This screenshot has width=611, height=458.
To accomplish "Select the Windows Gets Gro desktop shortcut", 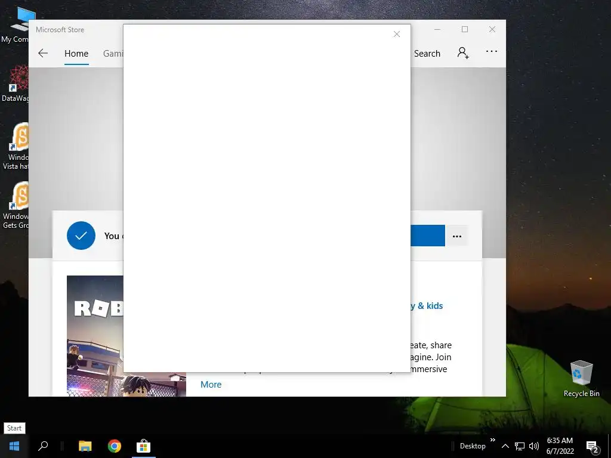I will [15, 205].
